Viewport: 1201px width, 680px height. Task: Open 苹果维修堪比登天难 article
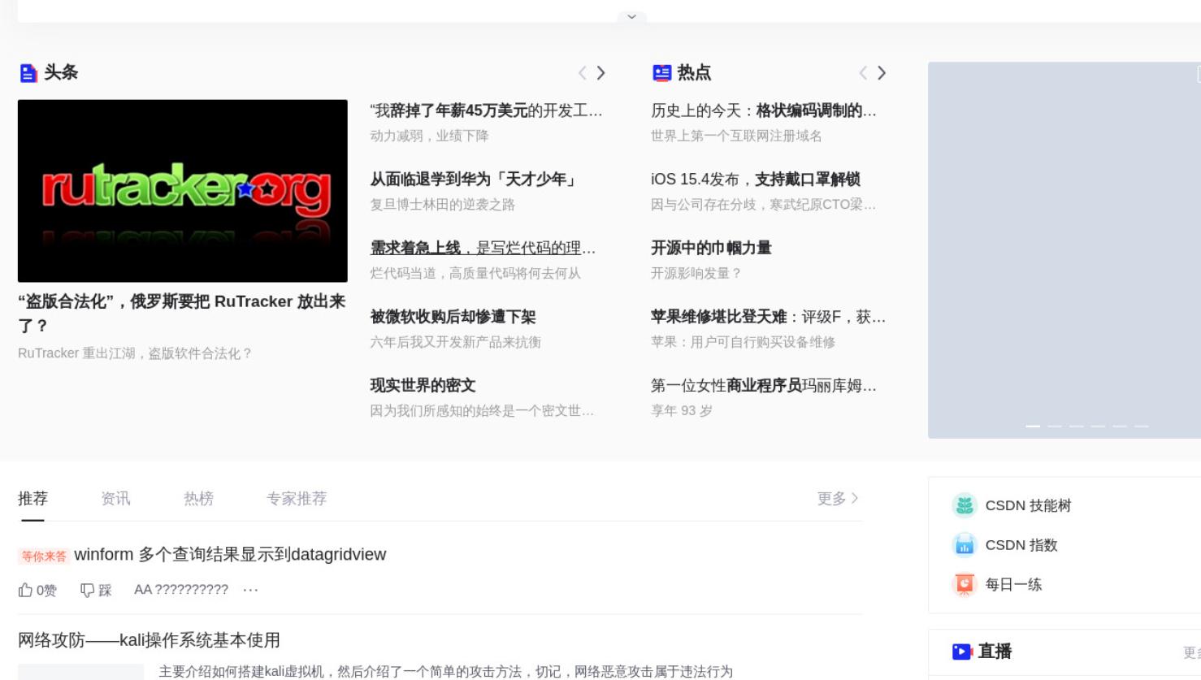tap(768, 317)
